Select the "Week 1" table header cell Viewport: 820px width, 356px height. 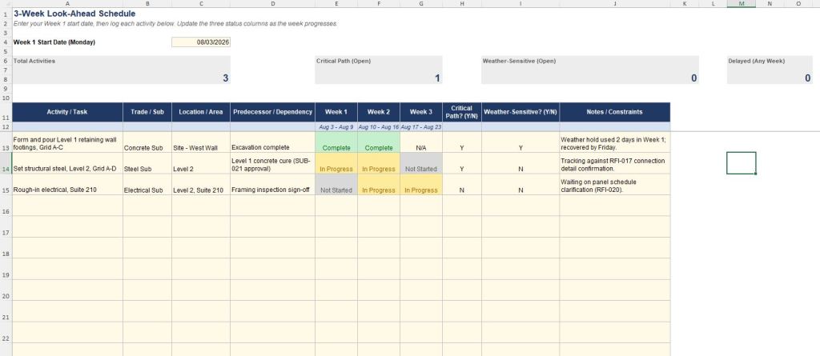[336, 112]
